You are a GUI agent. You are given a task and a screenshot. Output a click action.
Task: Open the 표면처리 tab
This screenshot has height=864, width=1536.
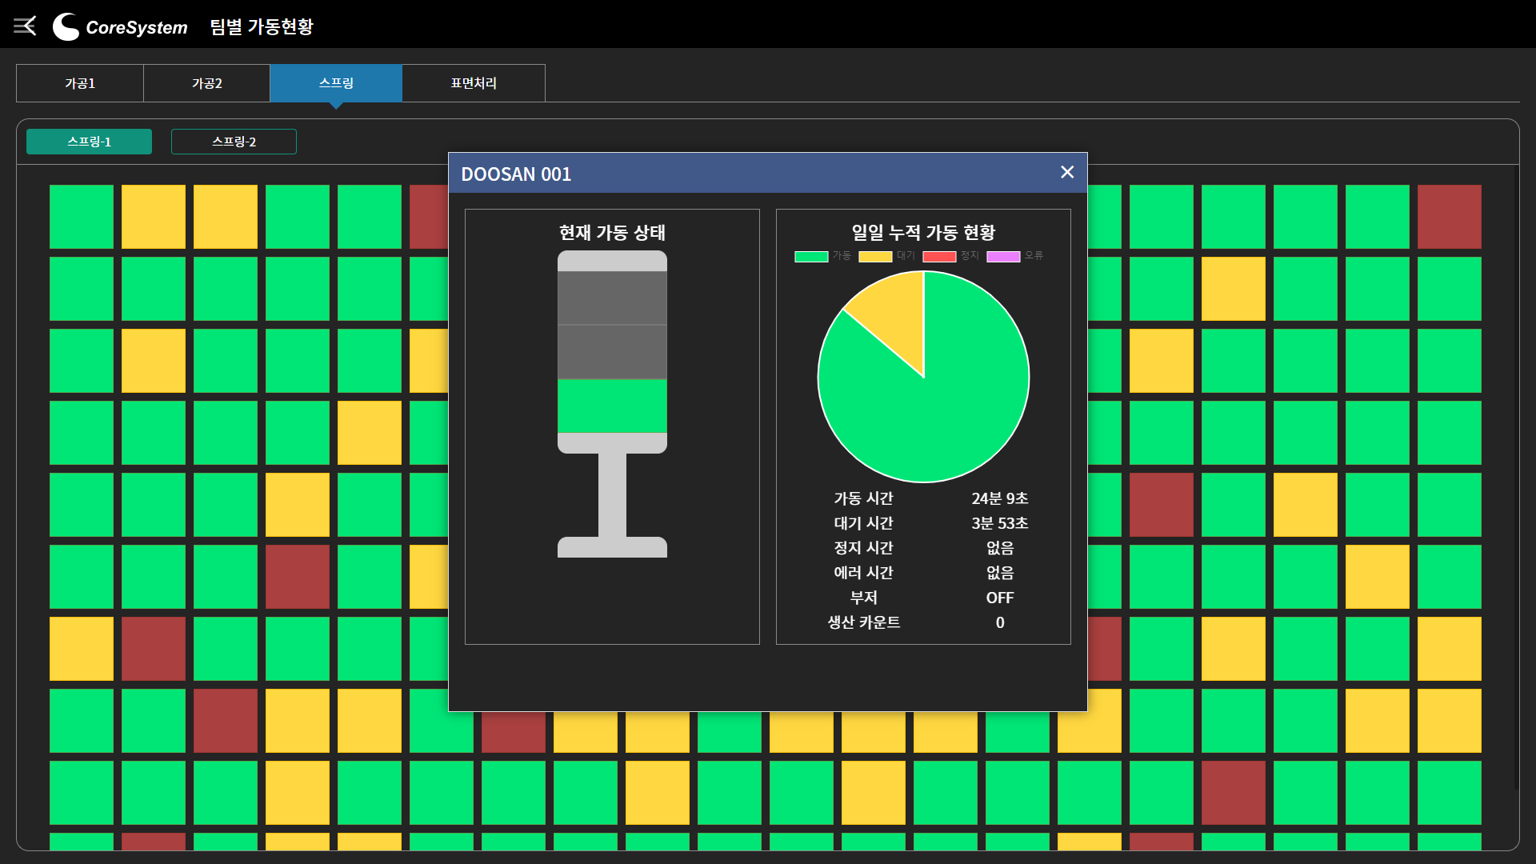click(x=474, y=83)
